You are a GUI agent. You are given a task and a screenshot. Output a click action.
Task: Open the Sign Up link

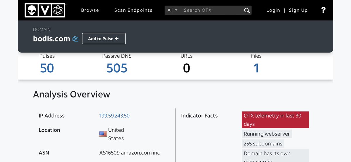298,10
